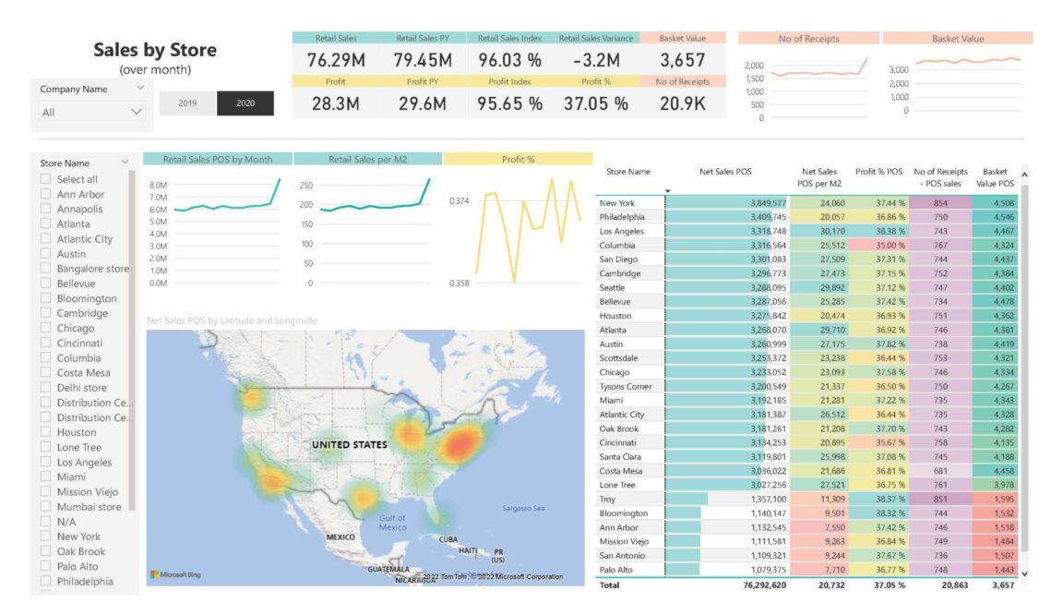Enable the Palo Alto store checkbox
This screenshot has width=1063, height=615.
coord(43,566)
